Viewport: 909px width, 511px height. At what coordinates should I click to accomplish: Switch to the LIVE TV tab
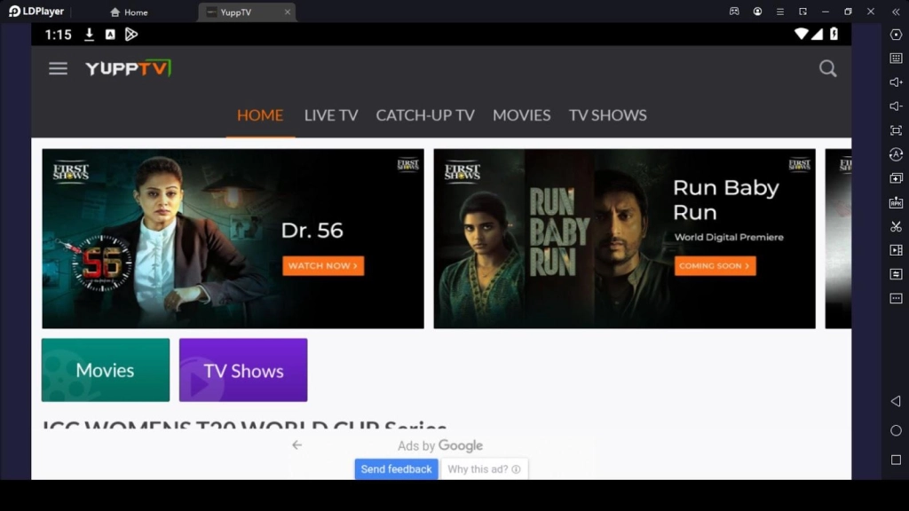point(330,115)
